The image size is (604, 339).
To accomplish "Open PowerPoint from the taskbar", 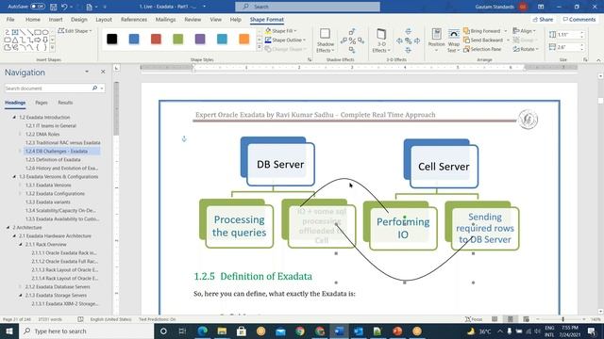I will point(397,331).
